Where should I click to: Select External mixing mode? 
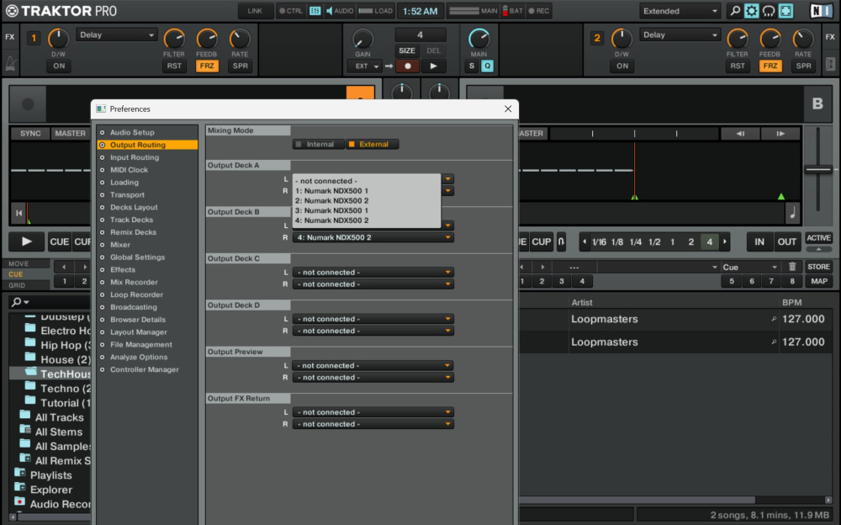click(x=373, y=145)
